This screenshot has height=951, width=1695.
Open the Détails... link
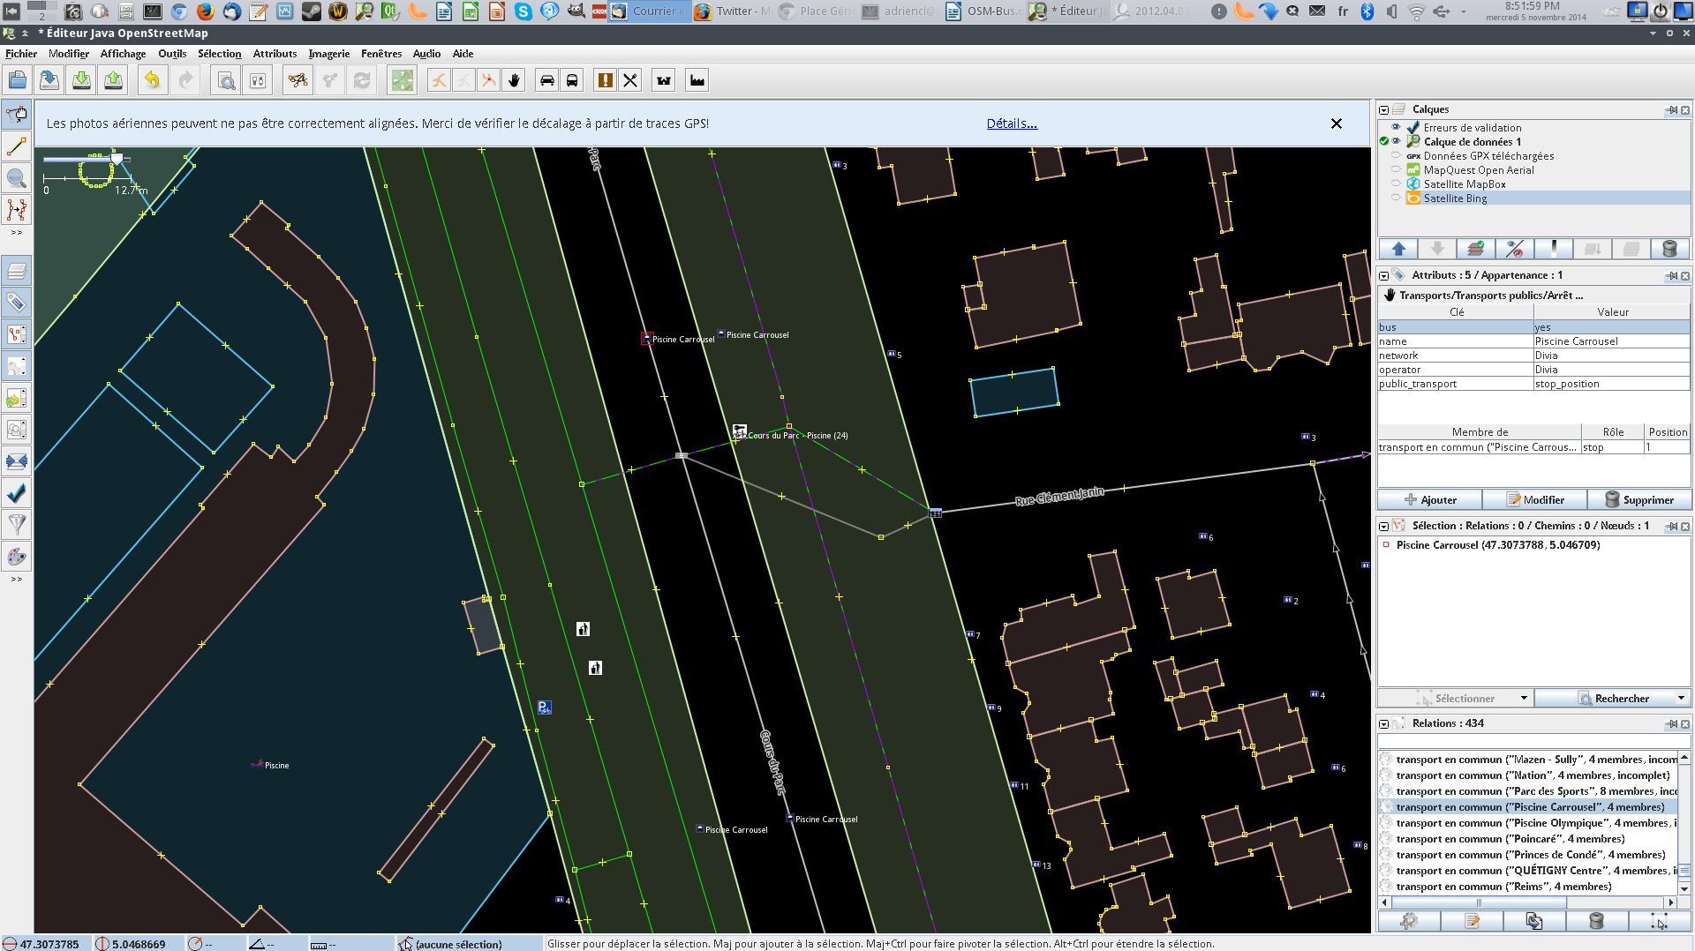click(x=1012, y=124)
